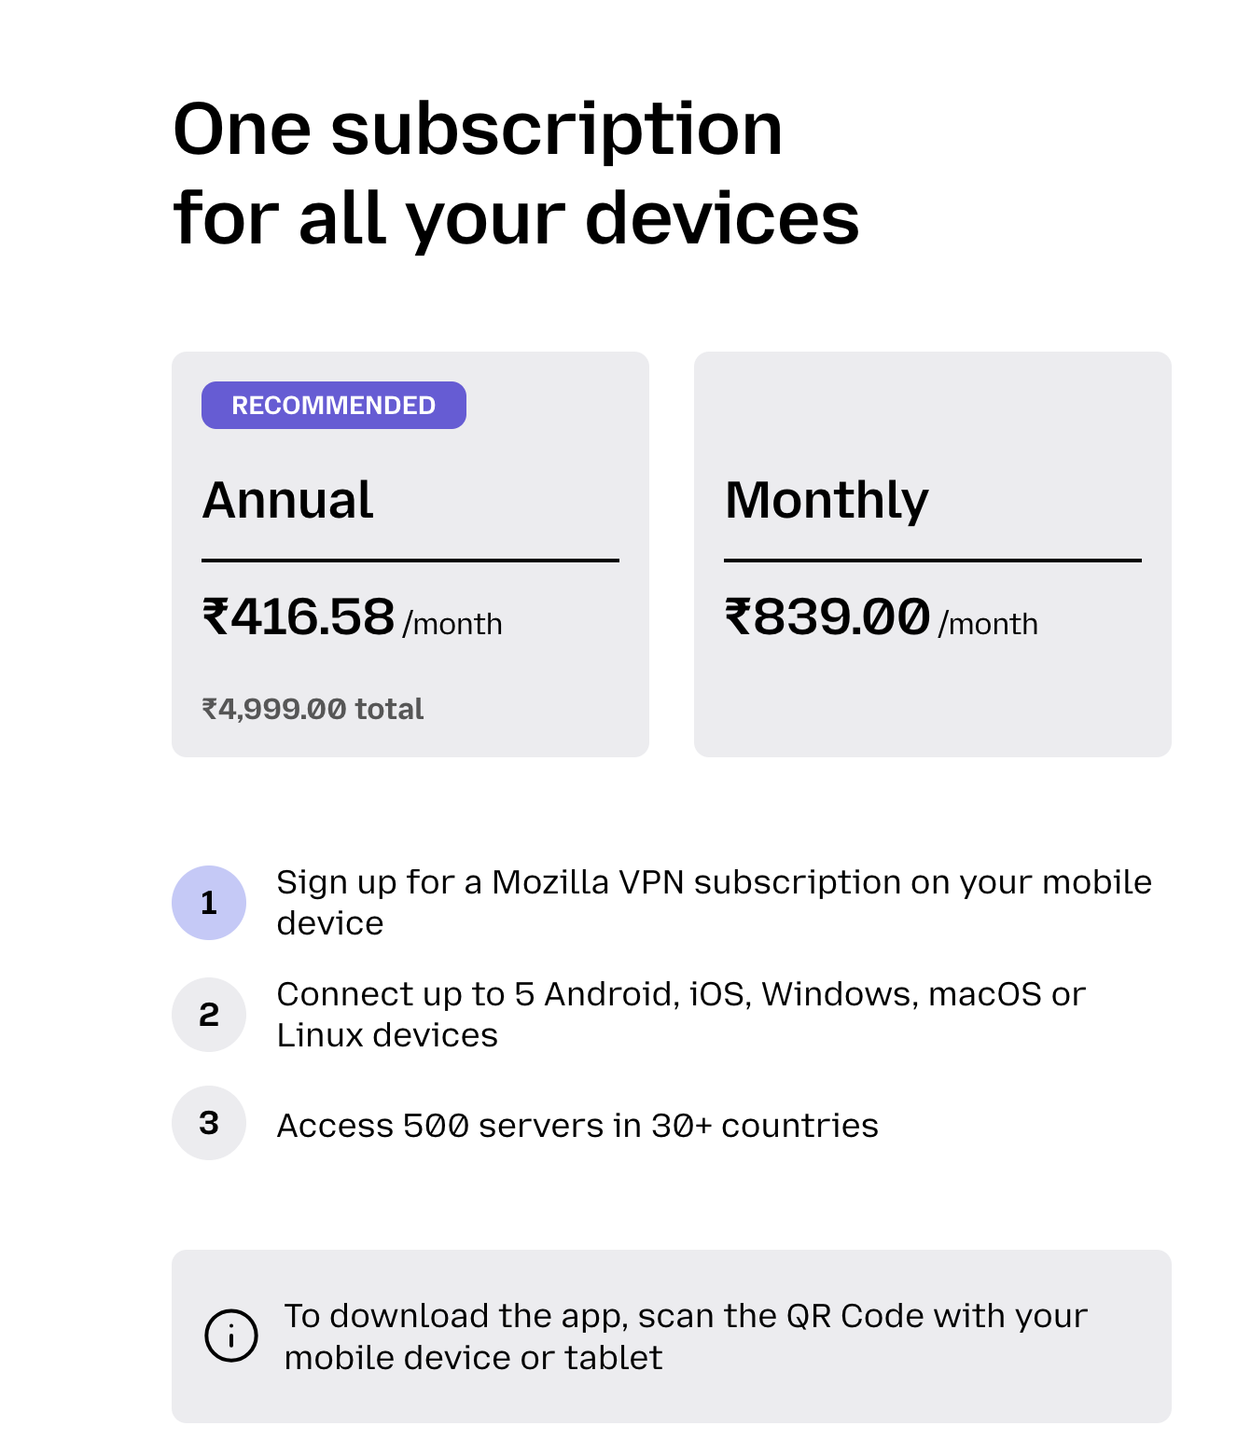This screenshot has height=1440, width=1237.
Task: Click the divider line under Annual
Action: click(410, 561)
